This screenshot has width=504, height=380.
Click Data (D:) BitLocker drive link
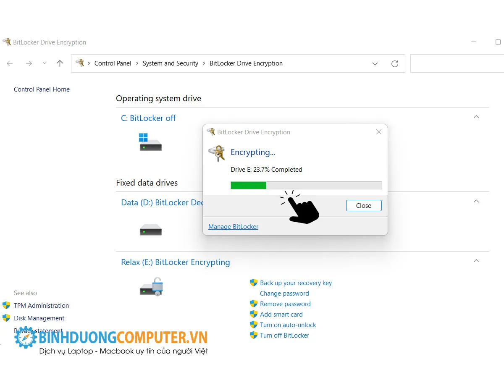point(162,202)
